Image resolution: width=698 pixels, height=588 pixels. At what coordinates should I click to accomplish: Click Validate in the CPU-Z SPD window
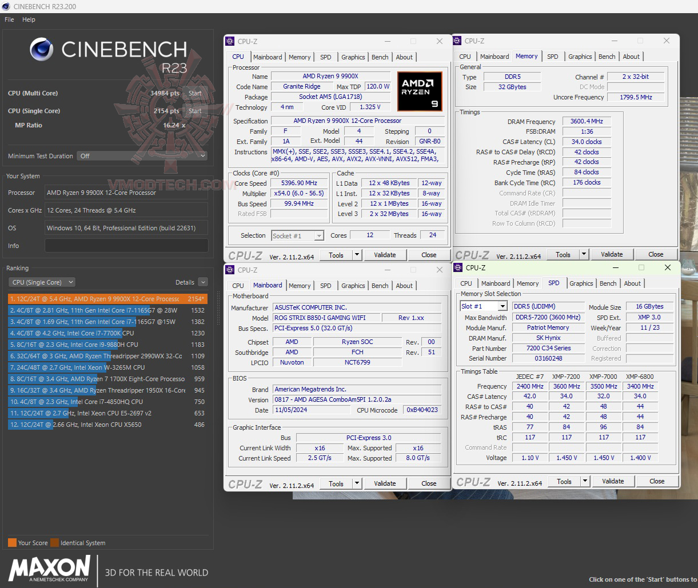tap(613, 481)
